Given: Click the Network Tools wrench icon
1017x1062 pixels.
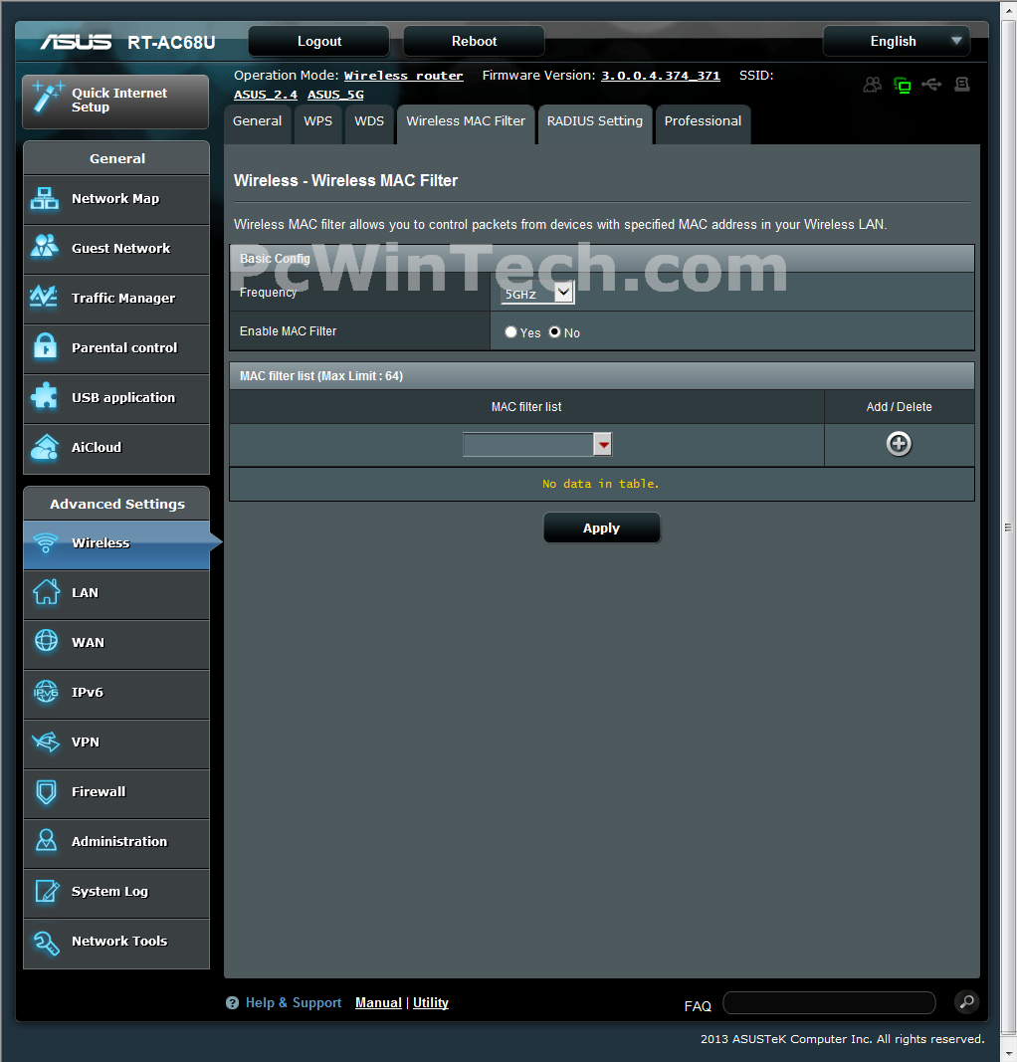Looking at the screenshot, I should pos(46,942).
